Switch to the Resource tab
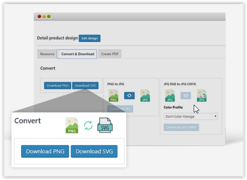 point(47,54)
